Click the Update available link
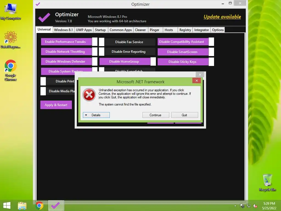 (222, 17)
